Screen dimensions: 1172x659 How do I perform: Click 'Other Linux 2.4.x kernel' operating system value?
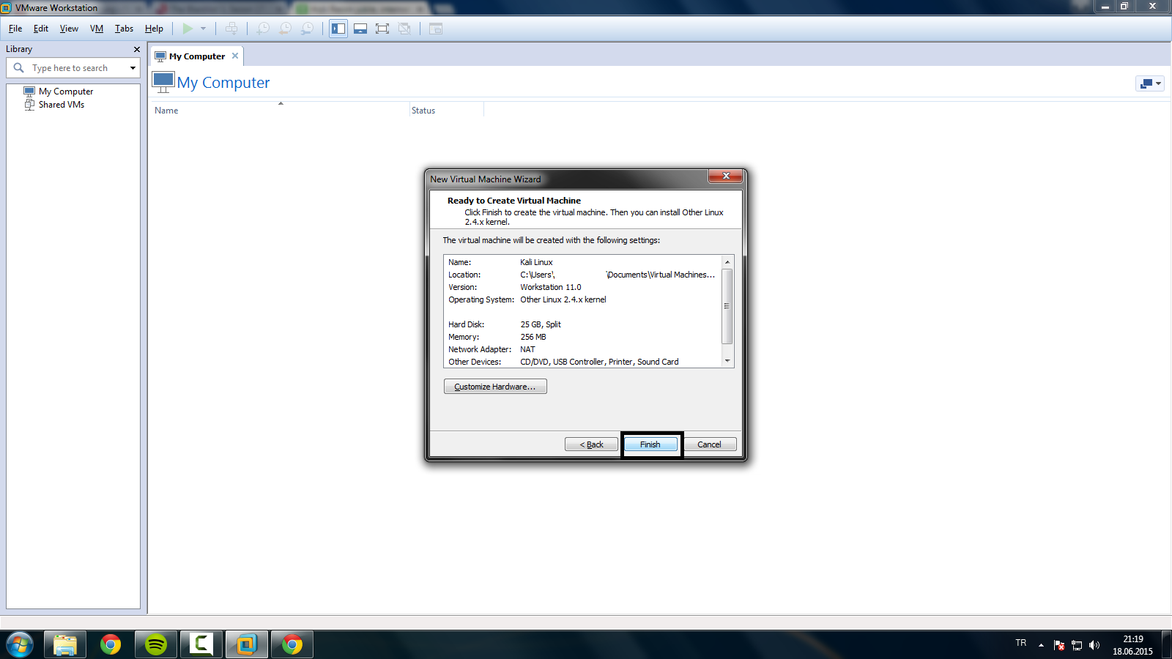563,299
